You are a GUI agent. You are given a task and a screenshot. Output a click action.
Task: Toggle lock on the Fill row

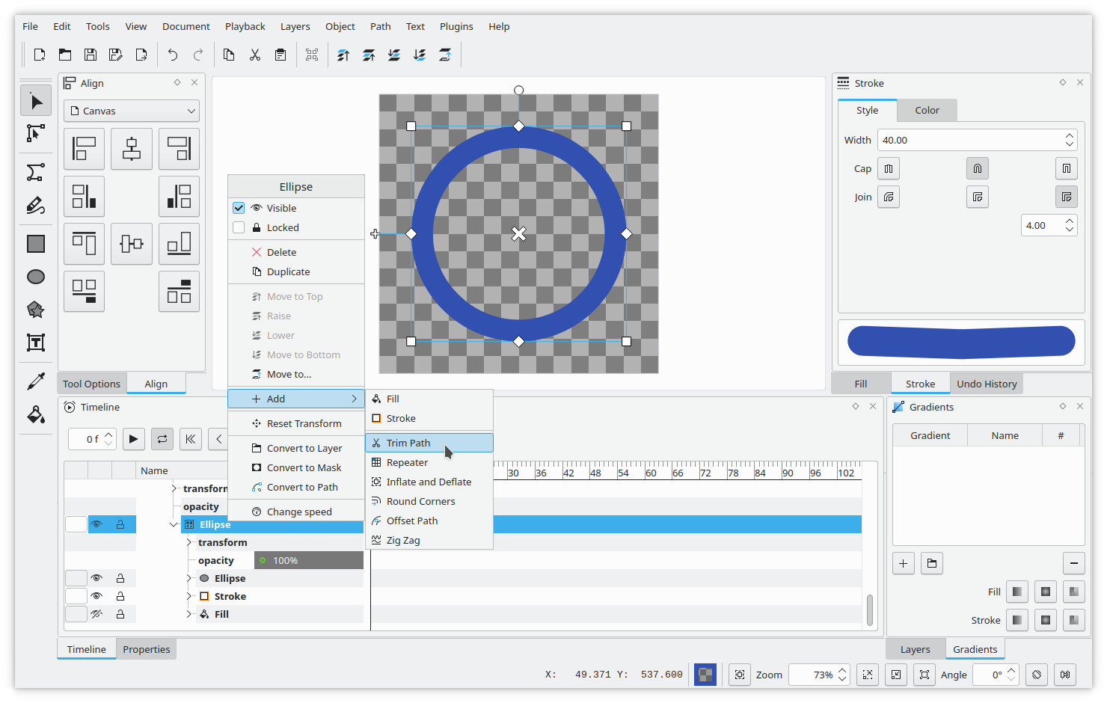click(x=120, y=614)
